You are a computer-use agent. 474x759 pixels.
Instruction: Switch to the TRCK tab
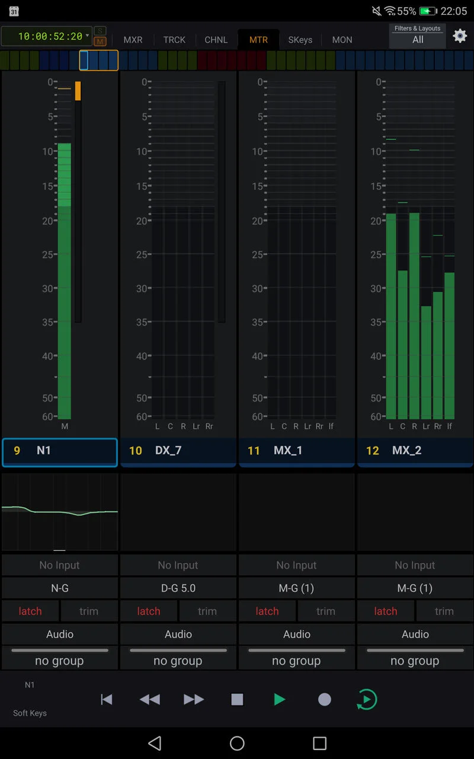[x=174, y=40]
